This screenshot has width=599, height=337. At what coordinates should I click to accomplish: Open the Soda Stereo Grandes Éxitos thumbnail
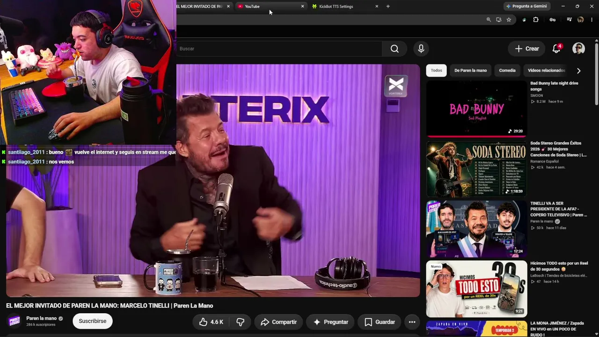click(x=476, y=168)
